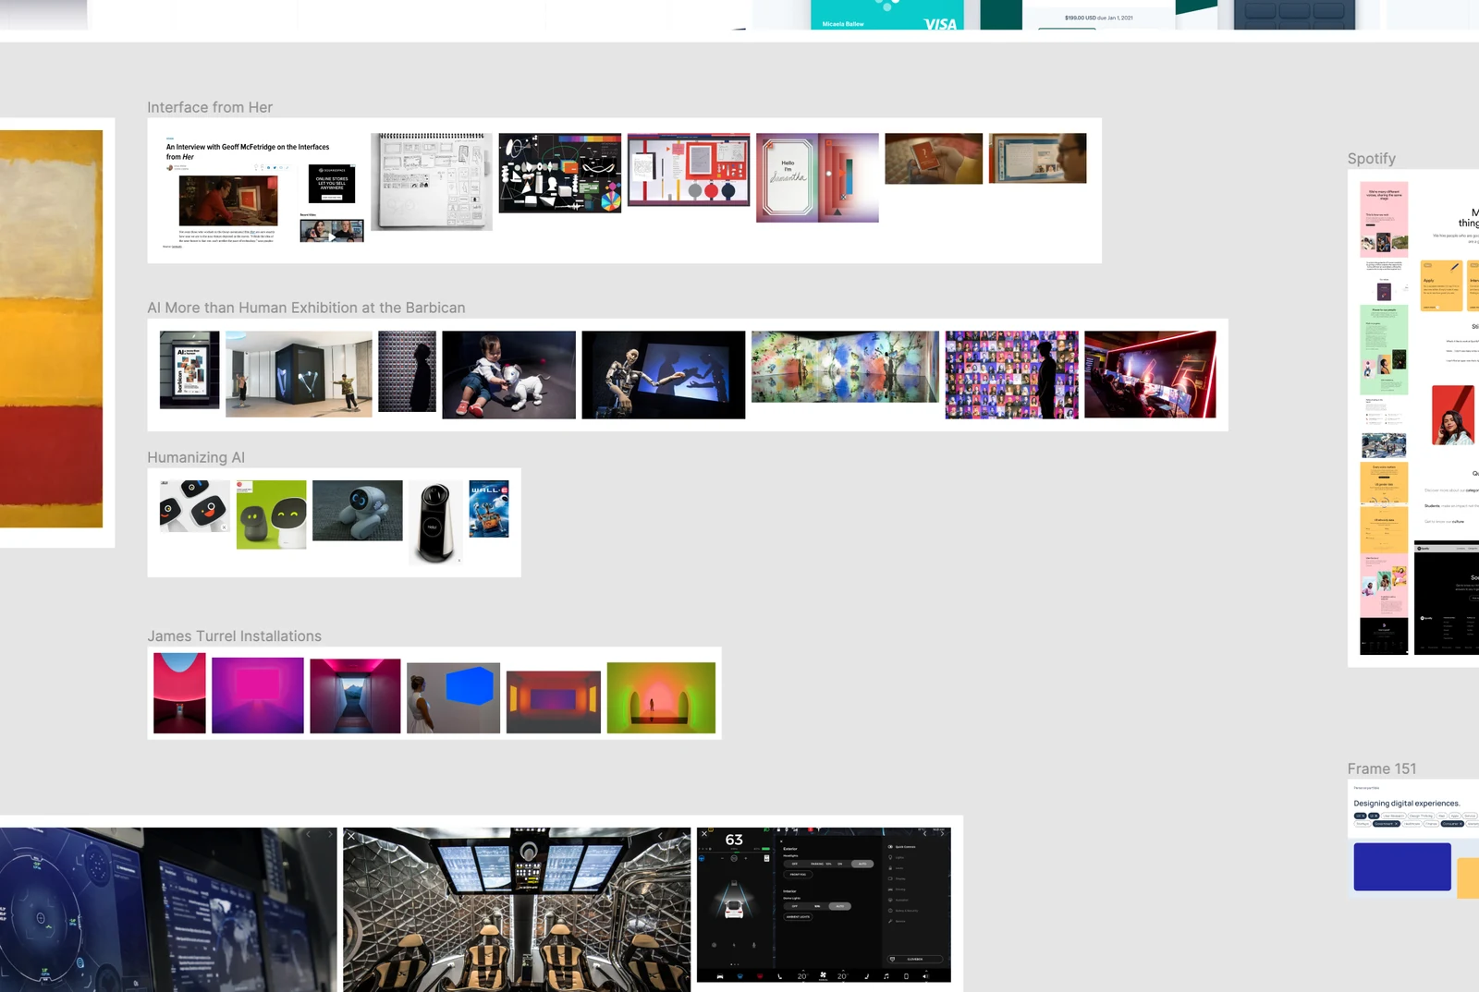Select the spiral sketchbook image
Image resolution: width=1479 pixels, height=992 pixels.
[432, 181]
